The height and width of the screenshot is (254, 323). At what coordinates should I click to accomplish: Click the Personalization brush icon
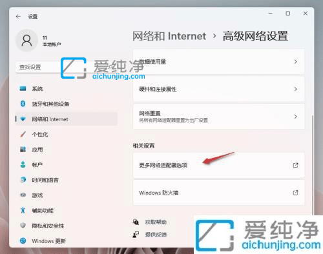23,134
